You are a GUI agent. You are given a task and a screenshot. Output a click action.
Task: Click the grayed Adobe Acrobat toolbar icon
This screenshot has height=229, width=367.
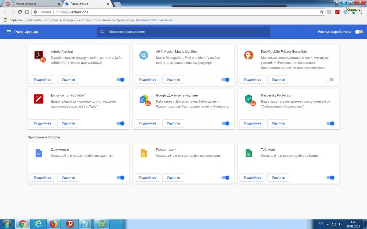pos(329,12)
